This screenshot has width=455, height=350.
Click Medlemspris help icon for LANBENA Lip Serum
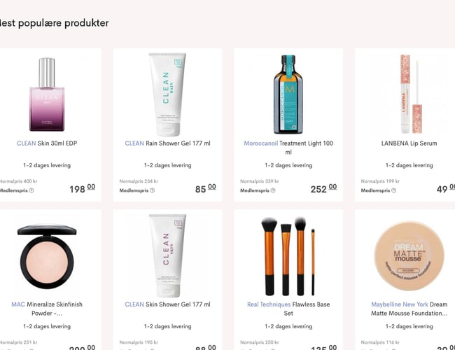click(393, 190)
